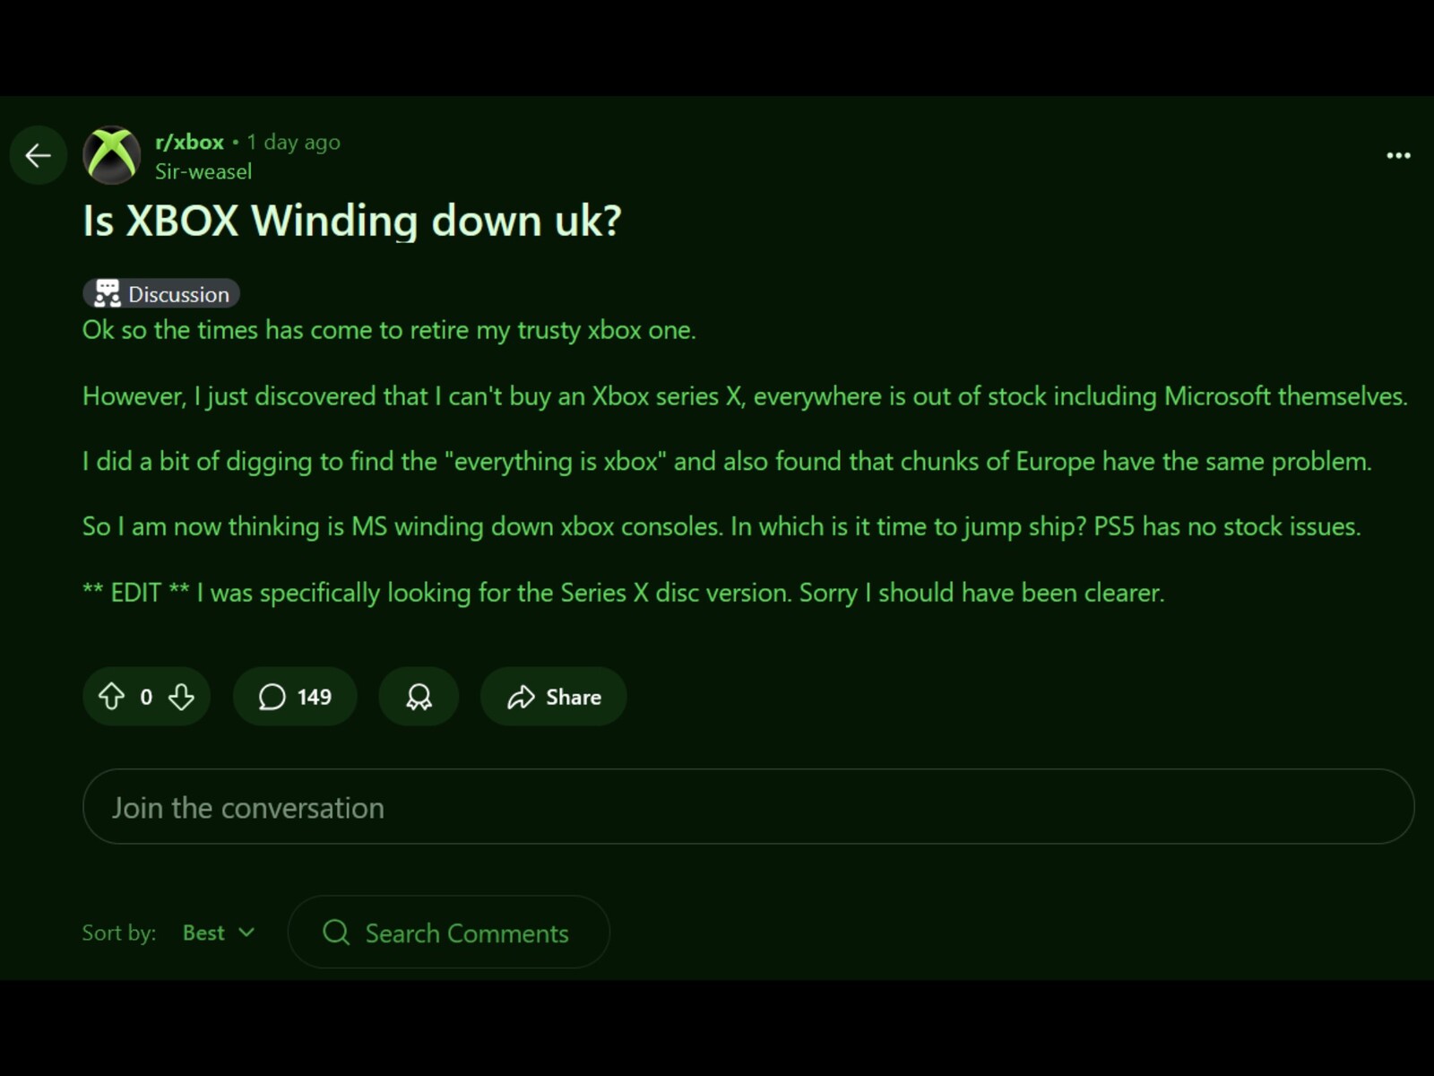
Task: Share this post
Action: click(553, 697)
